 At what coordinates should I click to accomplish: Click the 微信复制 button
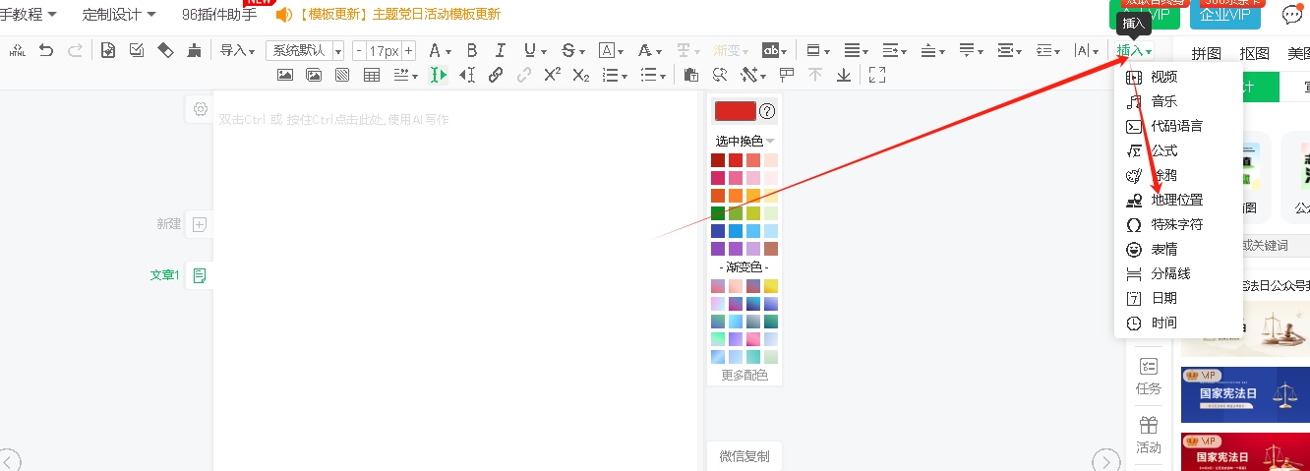[744, 456]
